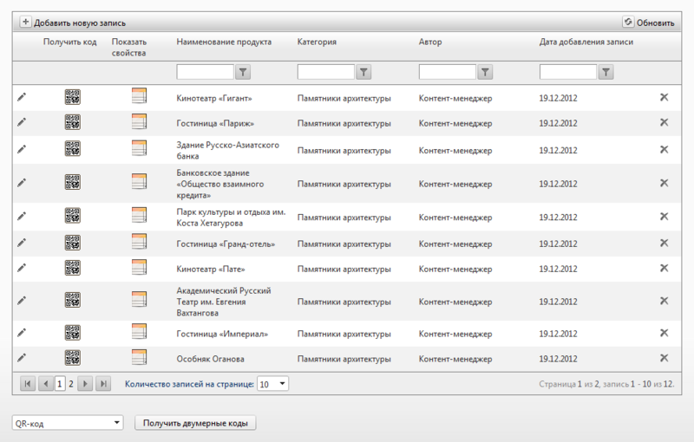694x442 pixels.
Task: Open filter options for Дата добавления записи
Action: 606,72
